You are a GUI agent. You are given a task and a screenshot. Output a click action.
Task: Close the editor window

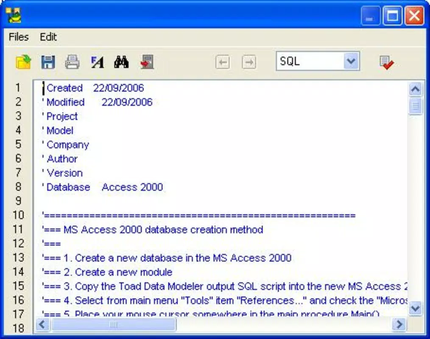414,16
